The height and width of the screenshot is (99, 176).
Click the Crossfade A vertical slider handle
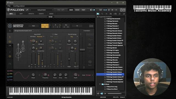pyautogui.click(x=82, y=50)
